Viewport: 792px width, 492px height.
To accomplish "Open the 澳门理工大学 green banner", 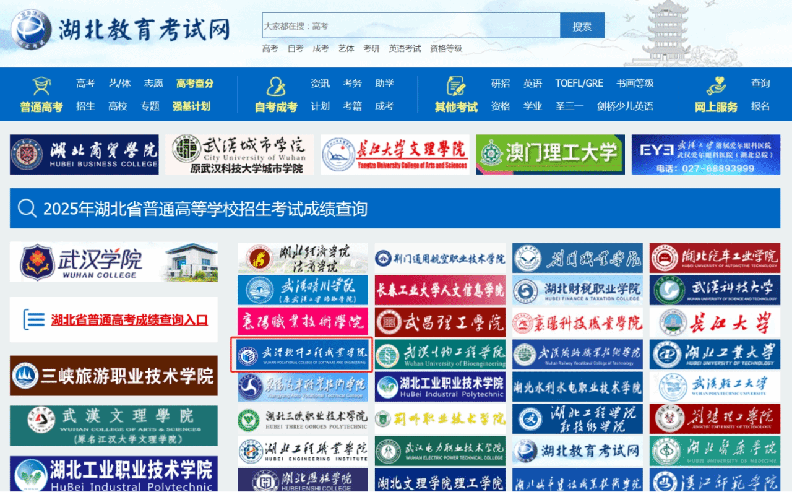I will 550,155.
